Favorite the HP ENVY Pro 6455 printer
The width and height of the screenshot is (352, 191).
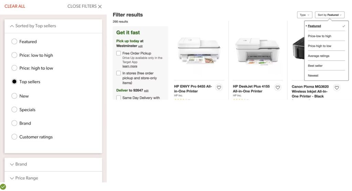(x=219, y=88)
